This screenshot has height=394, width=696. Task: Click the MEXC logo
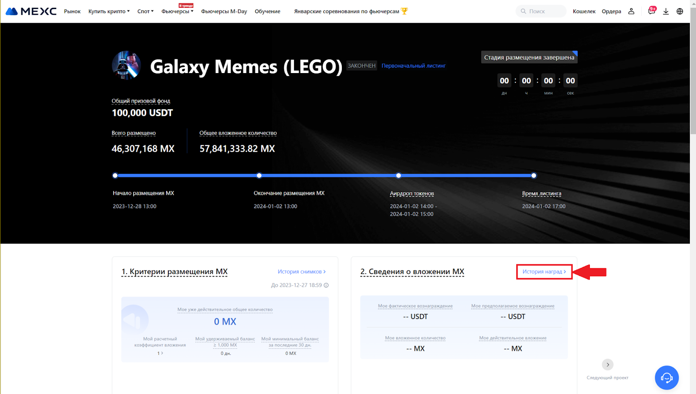[x=31, y=11]
